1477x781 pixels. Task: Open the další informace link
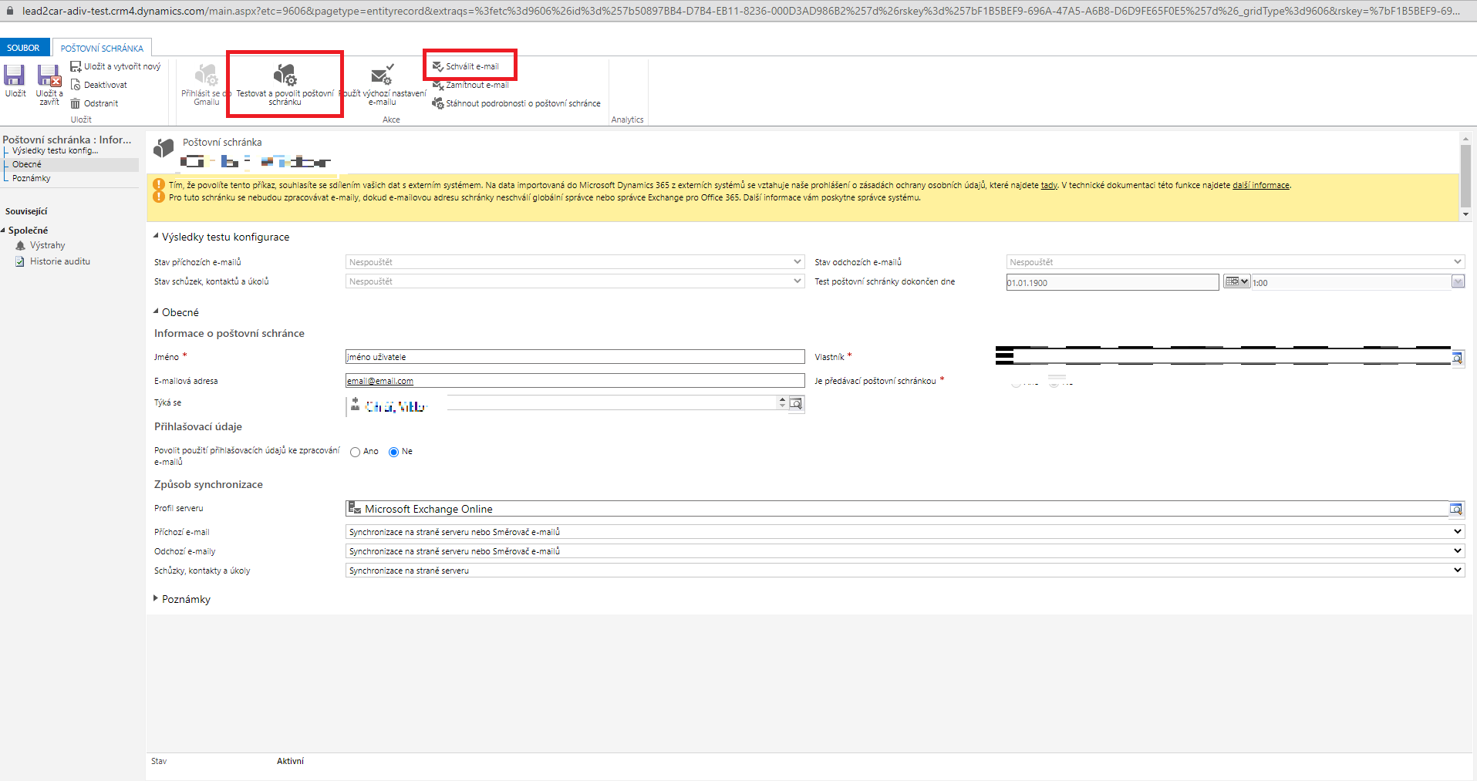1260,185
